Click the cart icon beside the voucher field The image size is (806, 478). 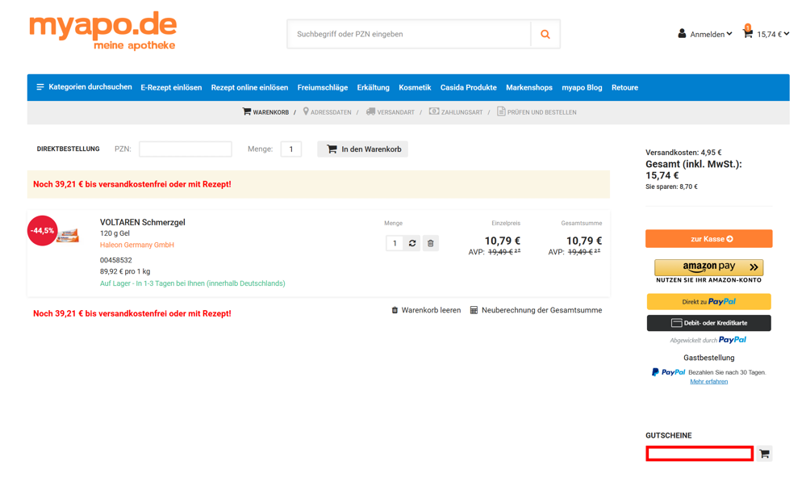(x=764, y=454)
